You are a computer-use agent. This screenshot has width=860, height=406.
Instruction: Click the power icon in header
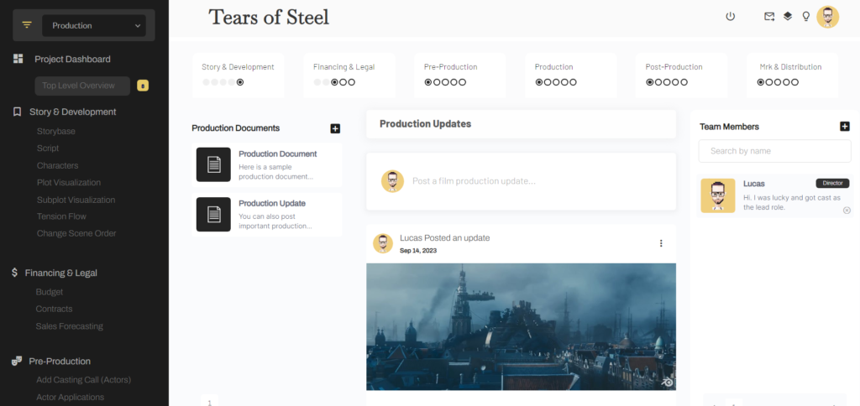pyautogui.click(x=730, y=17)
